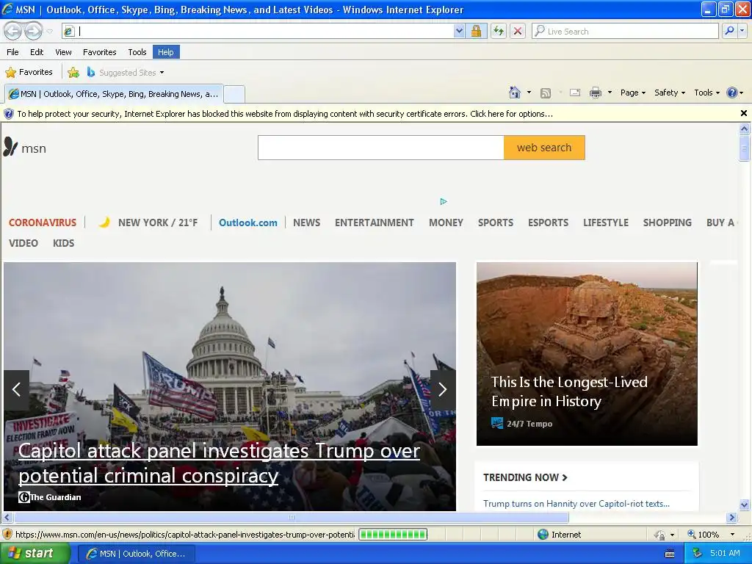The height and width of the screenshot is (564, 752).
Task: Click the Live Search box
Action: point(625,31)
